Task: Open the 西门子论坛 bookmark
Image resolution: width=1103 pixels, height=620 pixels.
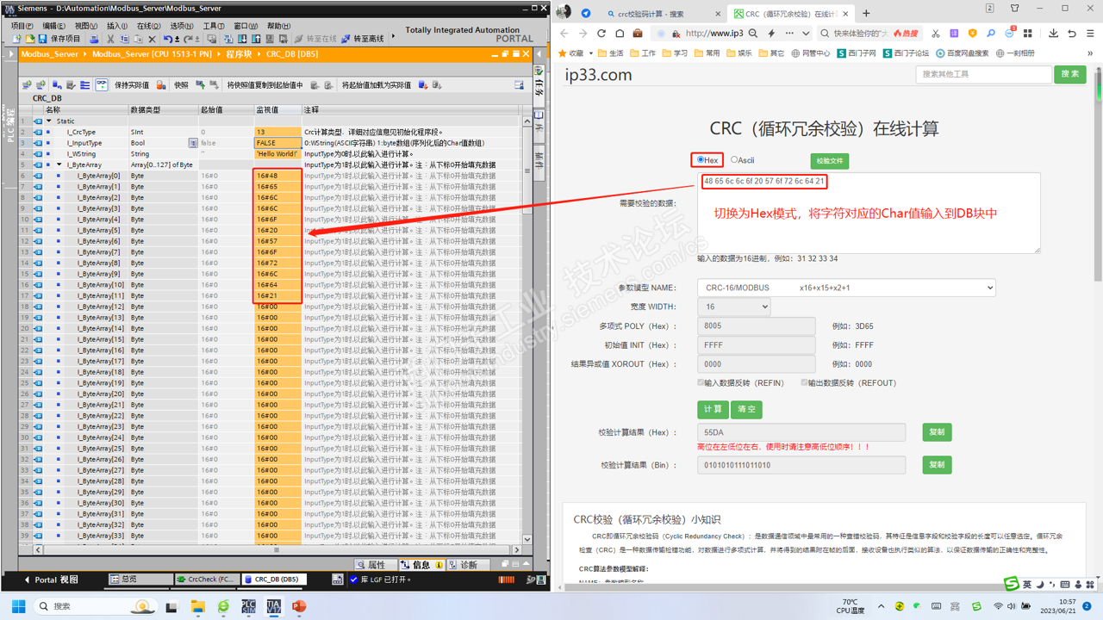Action: (904, 53)
